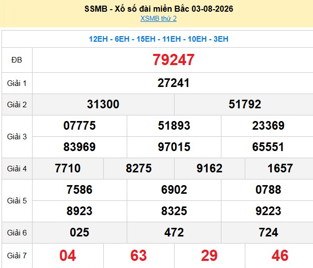
Task: Click the special prize number 79247
Action: click(174, 59)
